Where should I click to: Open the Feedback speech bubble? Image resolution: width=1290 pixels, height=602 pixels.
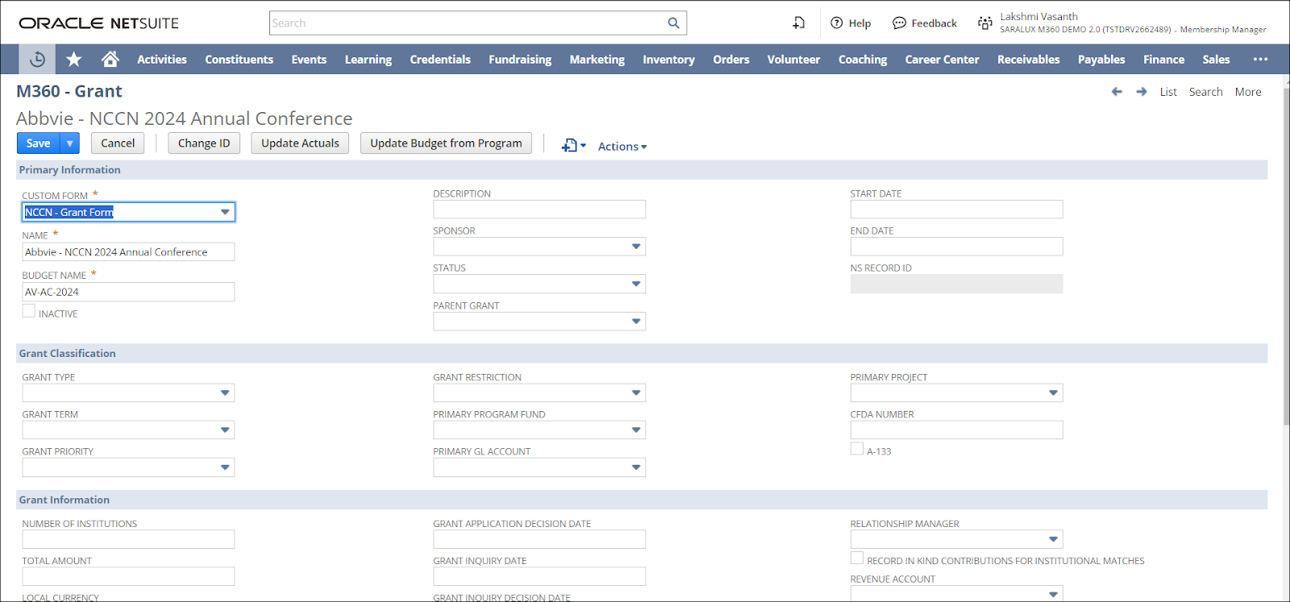[x=899, y=23]
